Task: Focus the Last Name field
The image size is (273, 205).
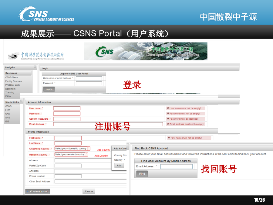Action: tap(68, 143)
